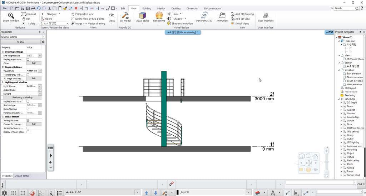Collapse the Visual effects section
Screen dimensions: 366x196
coord(3,117)
